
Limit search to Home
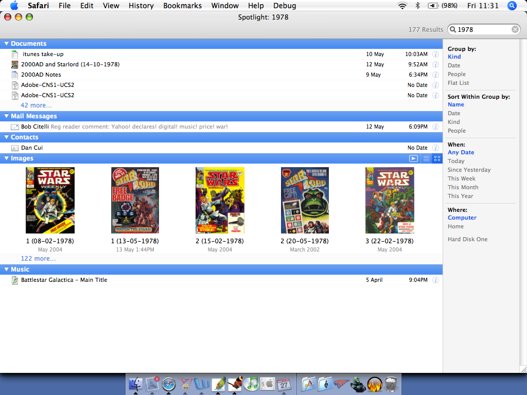point(455,226)
